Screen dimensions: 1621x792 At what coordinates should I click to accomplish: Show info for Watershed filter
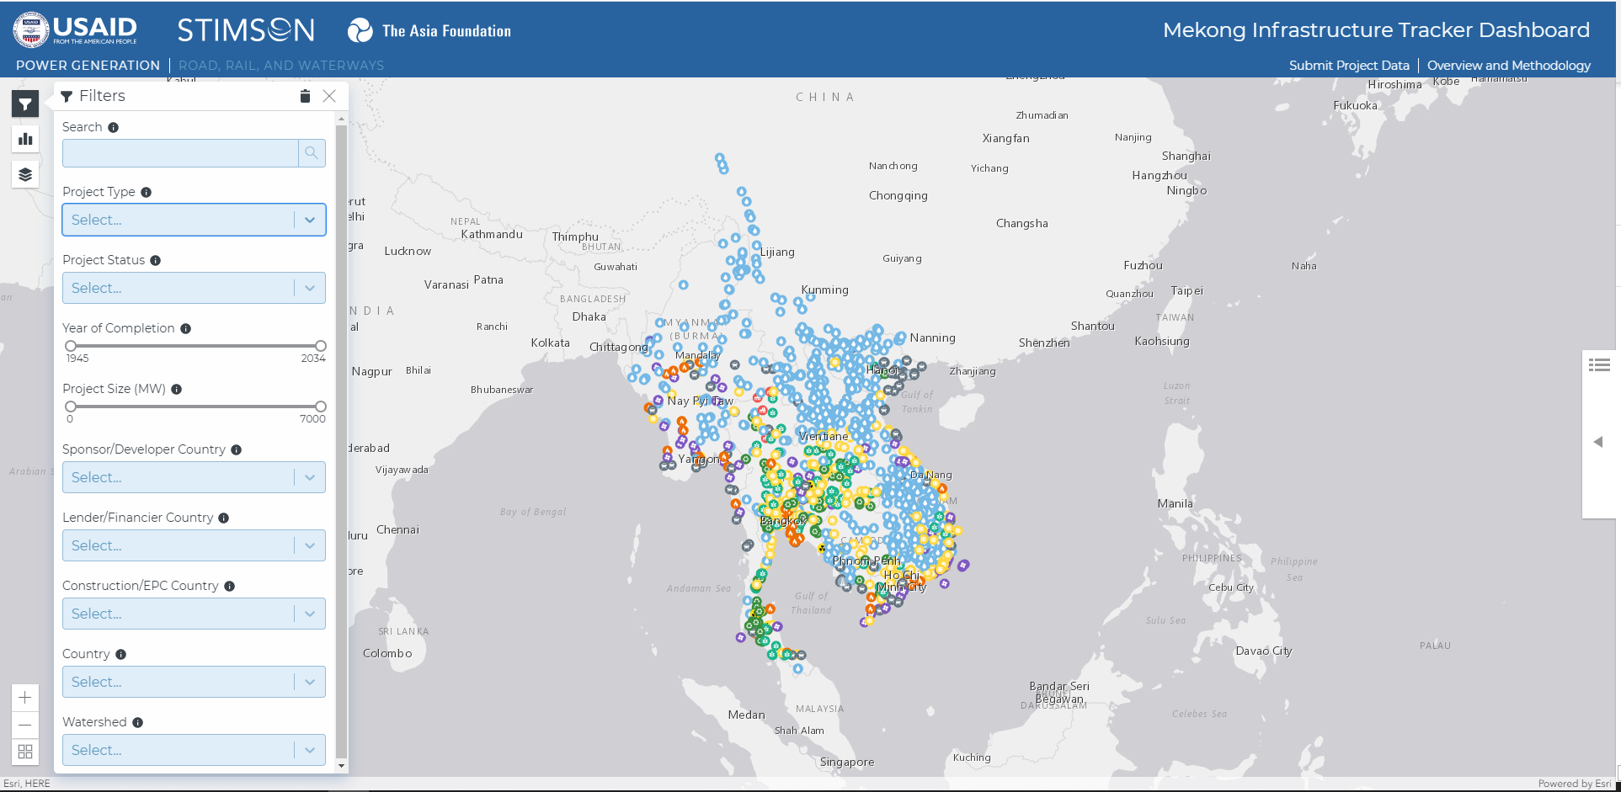pos(137,722)
